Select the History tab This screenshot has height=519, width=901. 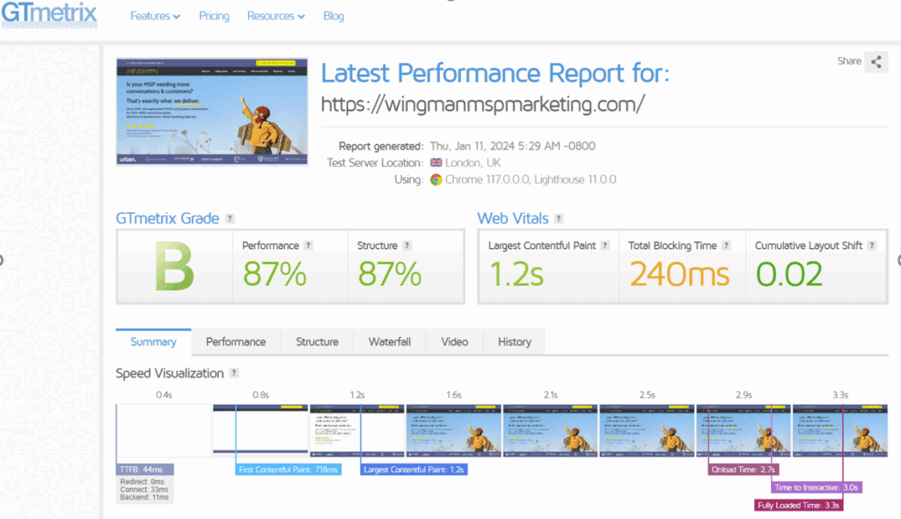[x=514, y=342]
